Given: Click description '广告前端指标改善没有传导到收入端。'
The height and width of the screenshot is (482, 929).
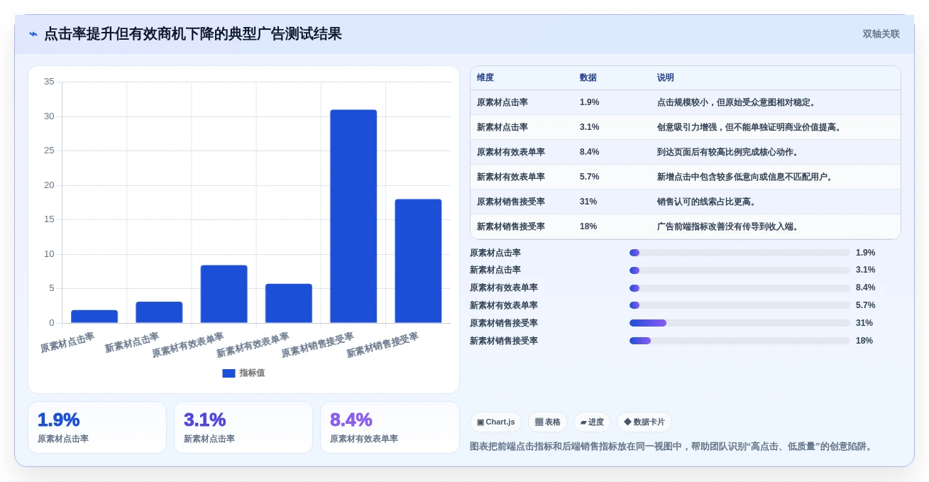Looking at the screenshot, I should (730, 226).
